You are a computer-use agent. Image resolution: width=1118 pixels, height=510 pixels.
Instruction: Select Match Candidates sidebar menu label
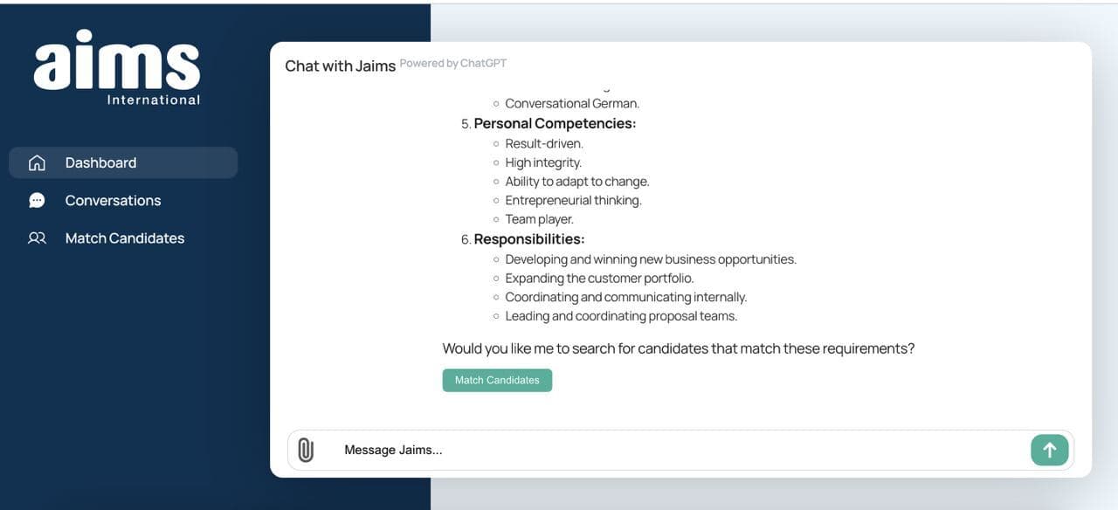click(125, 238)
